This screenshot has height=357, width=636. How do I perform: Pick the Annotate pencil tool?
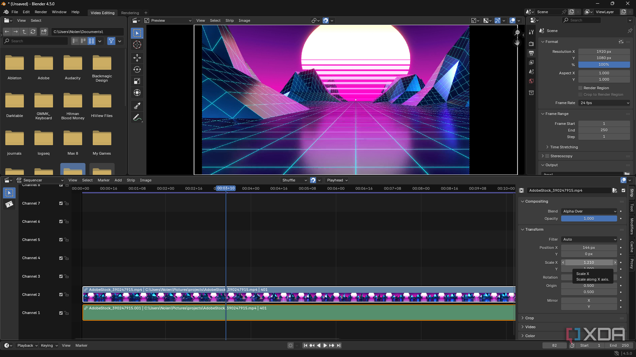click(x=136, y=117)
